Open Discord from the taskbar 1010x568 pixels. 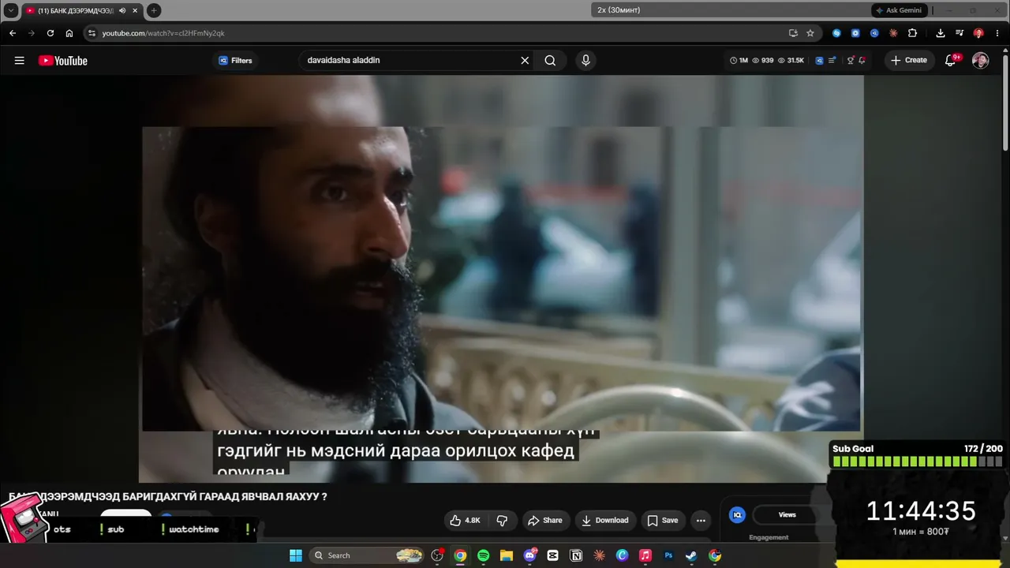(x=529, y=555)
